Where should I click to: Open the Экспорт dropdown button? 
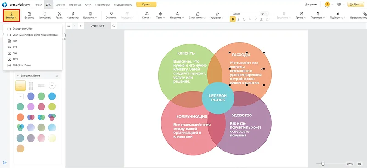(x=11, y=16)
